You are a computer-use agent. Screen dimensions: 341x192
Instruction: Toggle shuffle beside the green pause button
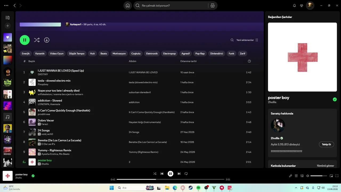click(x=37, y=40)
